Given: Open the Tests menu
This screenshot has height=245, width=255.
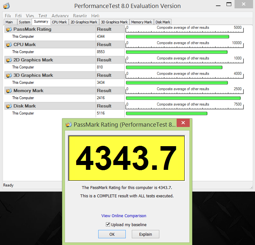Looking at the screenshot, I should tap(43, 16).
